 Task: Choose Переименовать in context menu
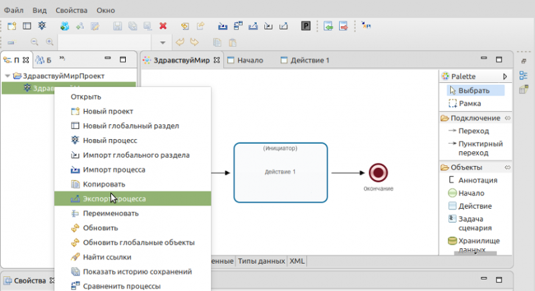pos(132,213)
